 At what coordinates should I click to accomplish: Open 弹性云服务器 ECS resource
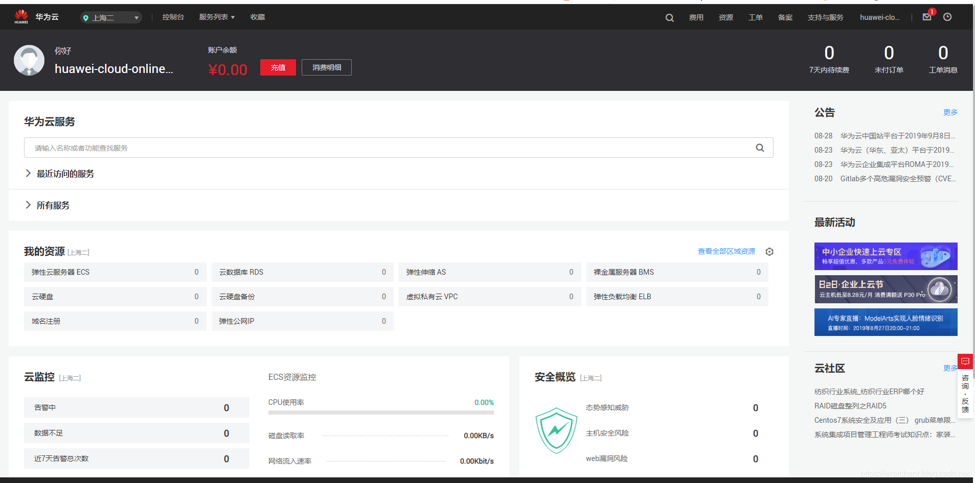(115, 272)
